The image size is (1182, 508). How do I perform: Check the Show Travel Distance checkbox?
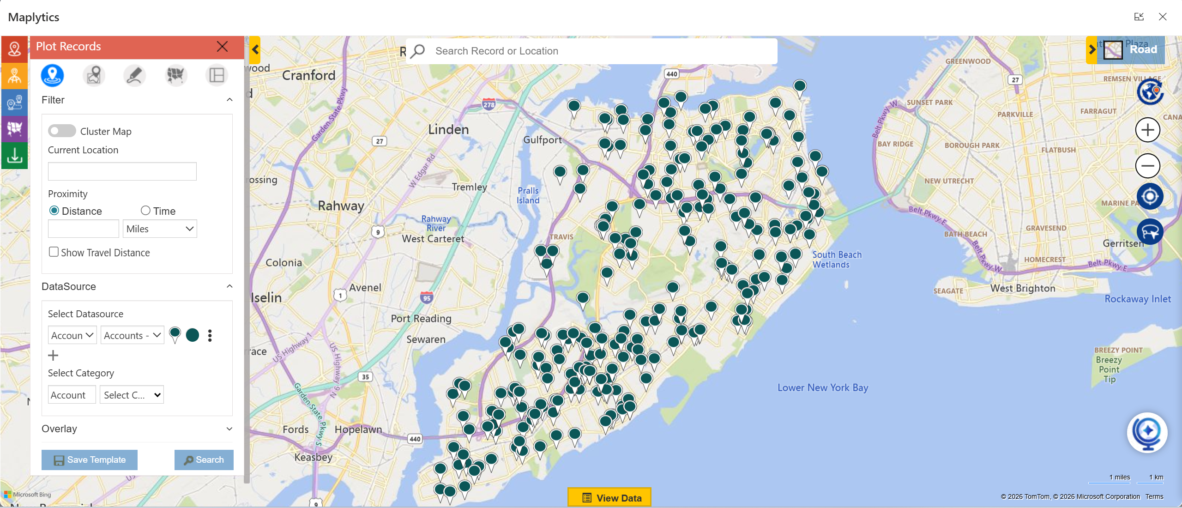54,252
